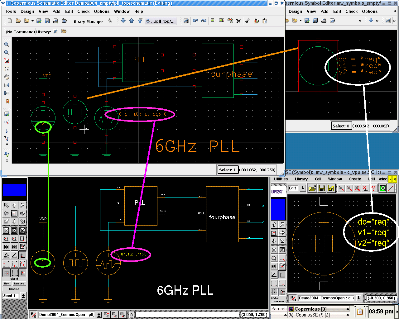Click the deselect ALL red X icon
399x319 pixels.
[365, 188]
